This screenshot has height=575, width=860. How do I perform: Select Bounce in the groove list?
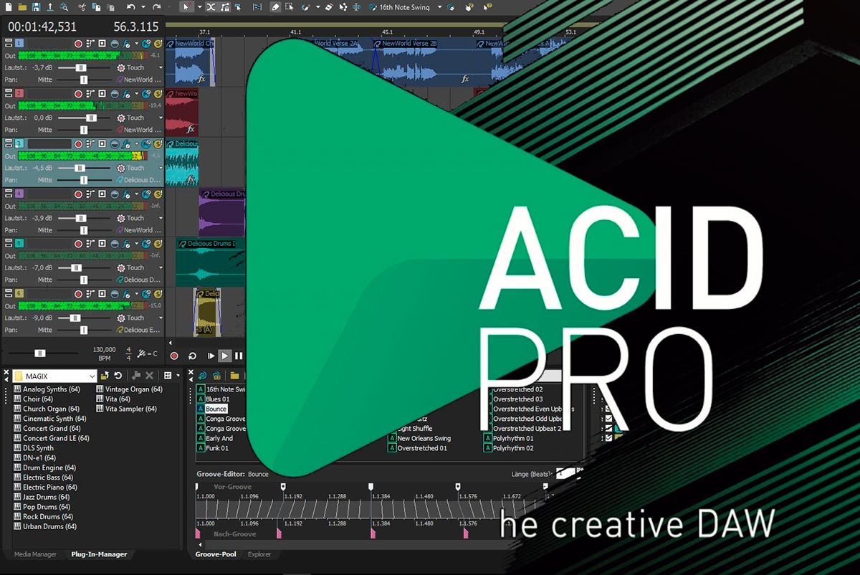216,409
